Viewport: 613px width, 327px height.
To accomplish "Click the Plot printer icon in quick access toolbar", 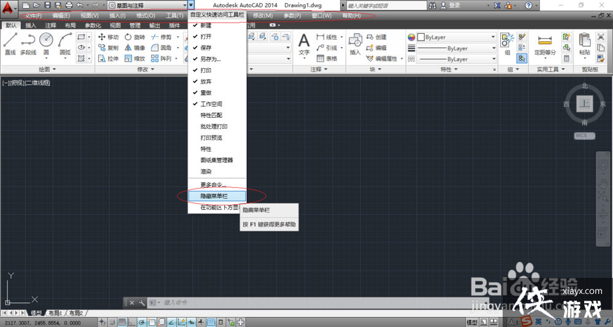I will click(x=69, y=6).
